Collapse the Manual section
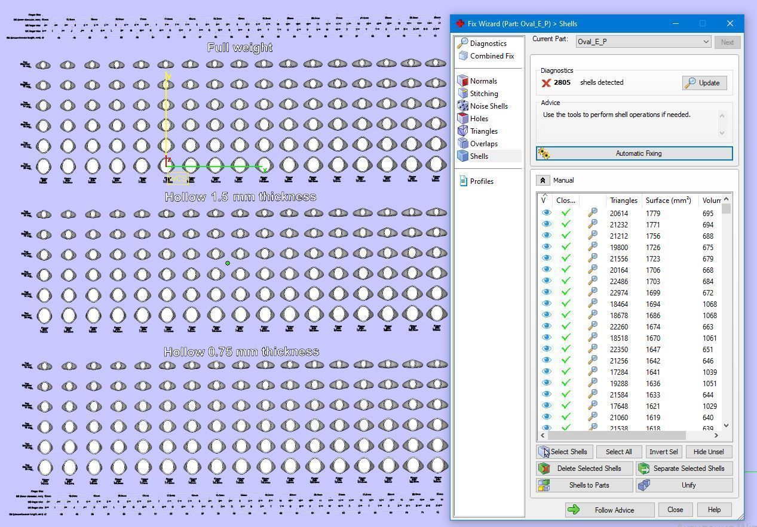757x527 pixels. tap(543, 180)
